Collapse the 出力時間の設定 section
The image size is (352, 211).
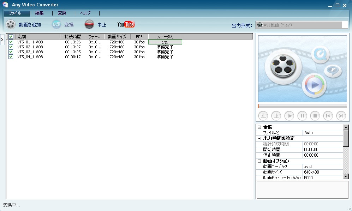click(259, 138)
